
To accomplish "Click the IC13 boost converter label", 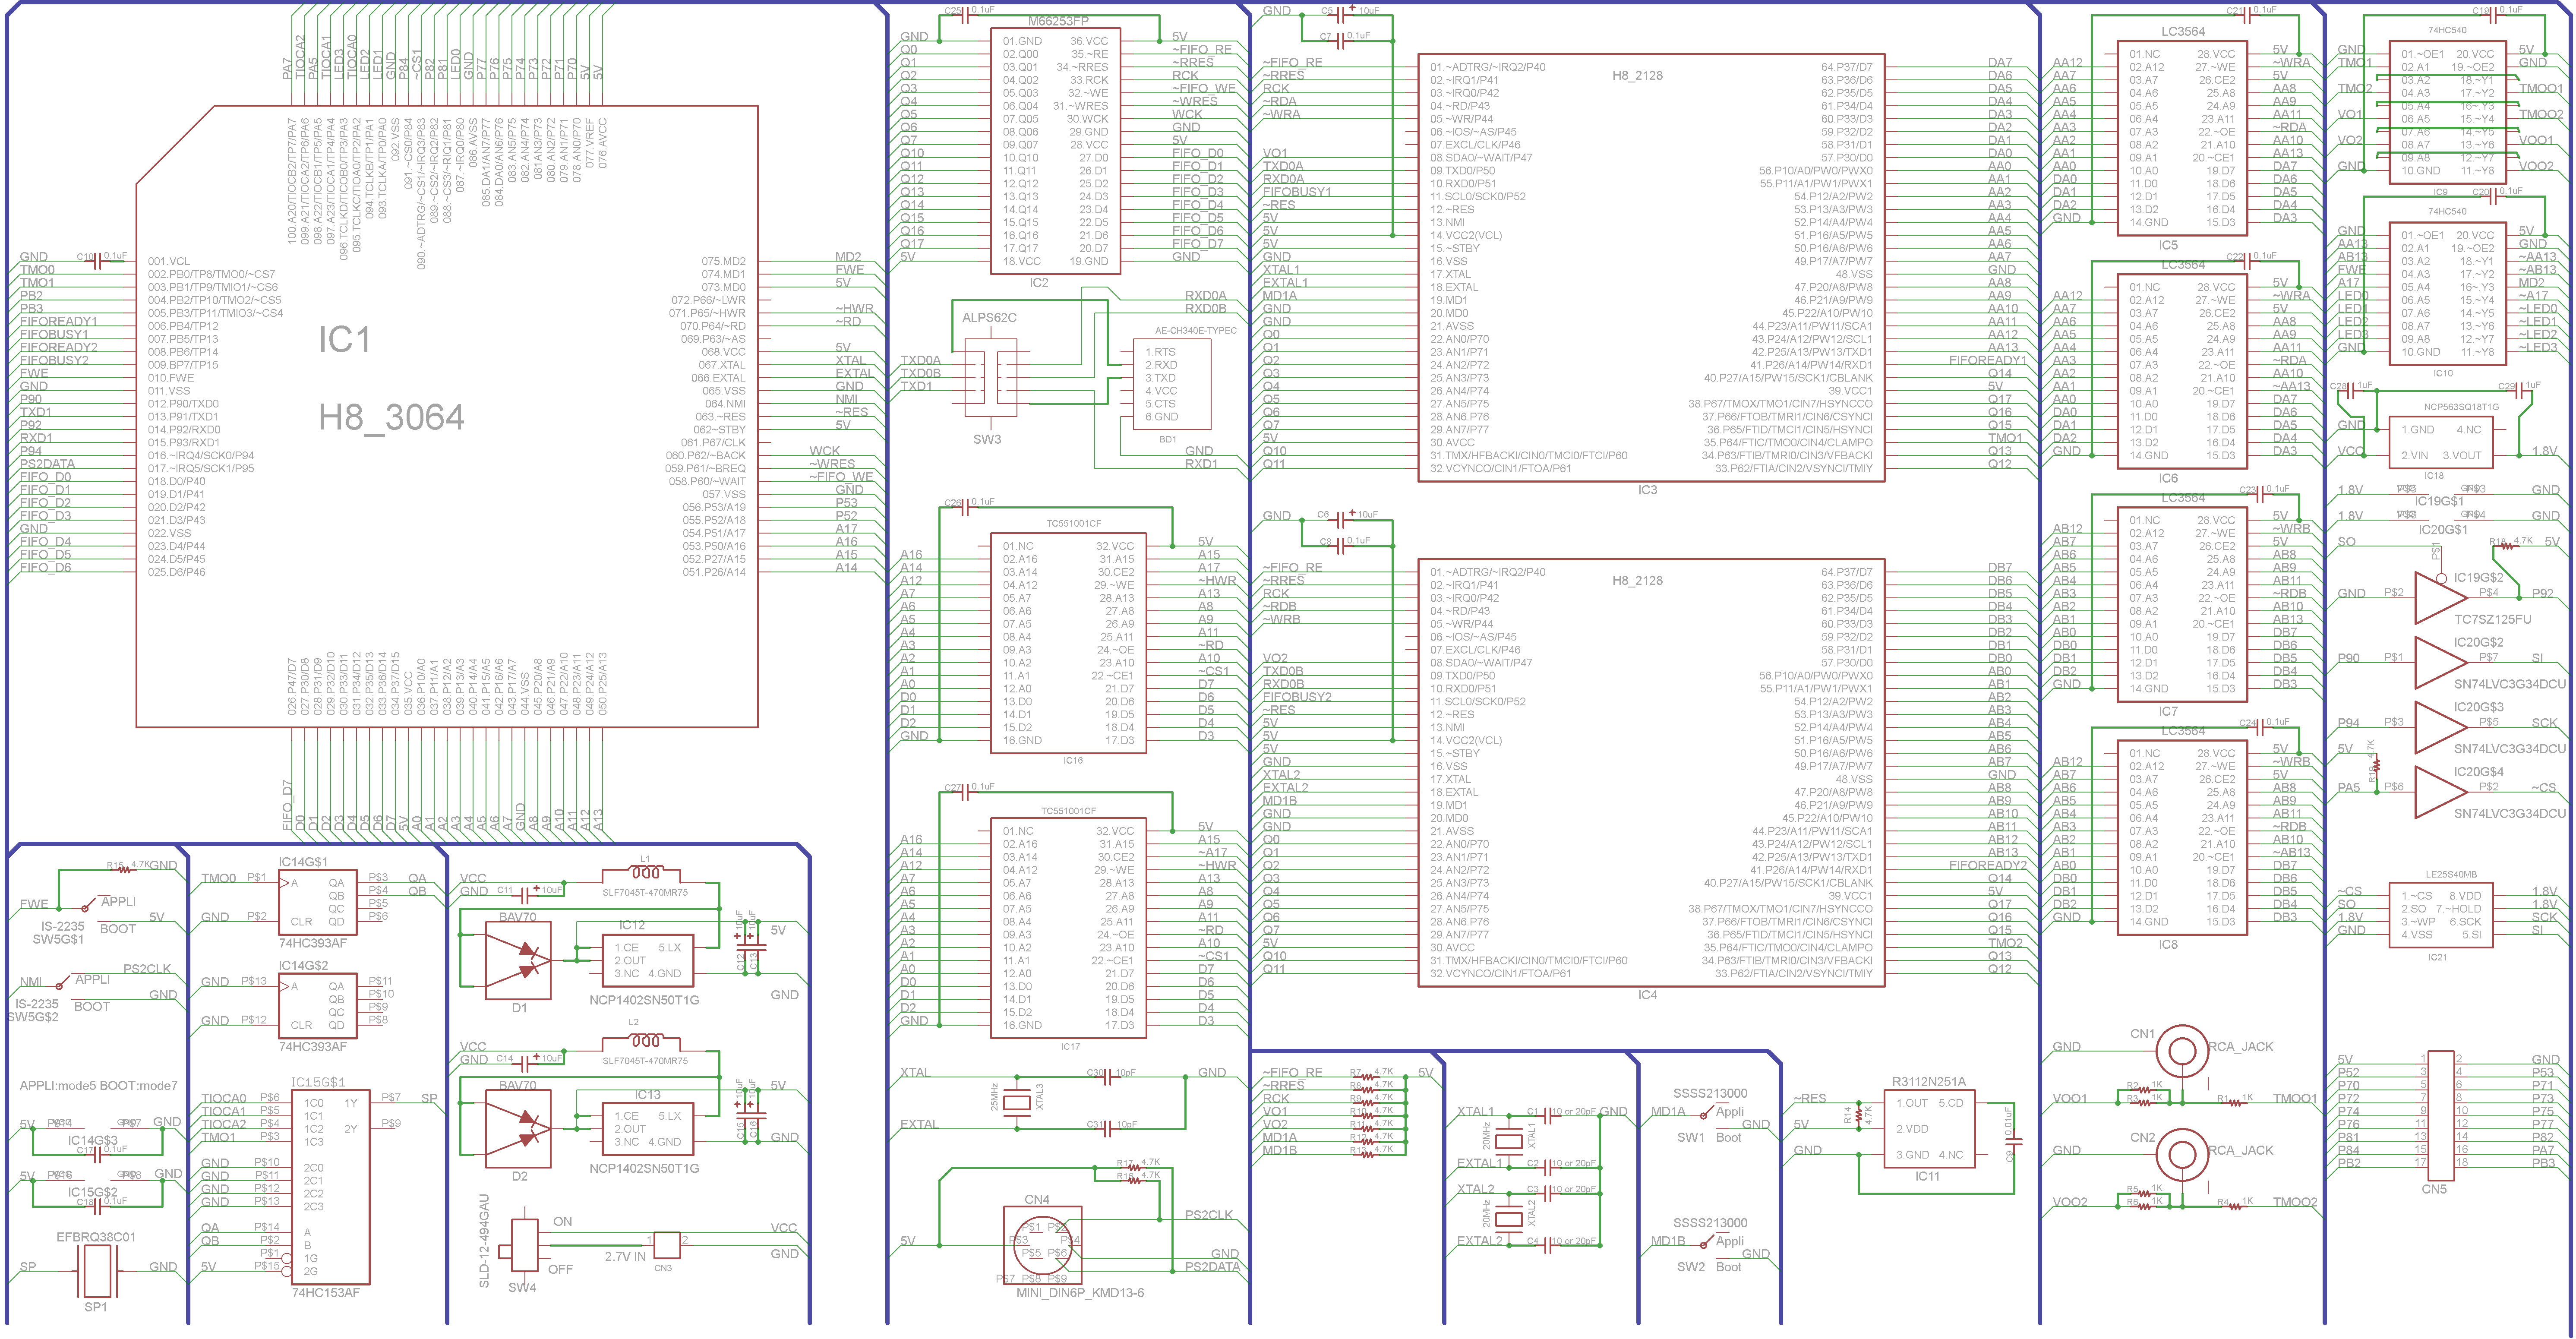I will (647, 1095).
